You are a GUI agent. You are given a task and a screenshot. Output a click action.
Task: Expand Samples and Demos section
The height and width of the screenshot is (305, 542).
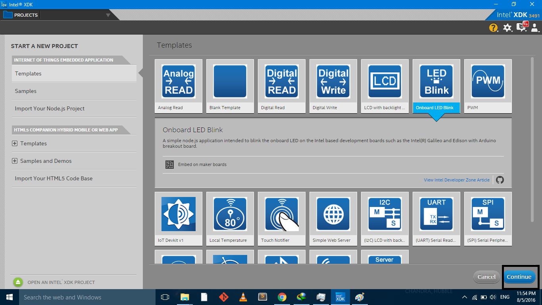15,161
